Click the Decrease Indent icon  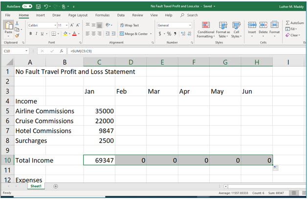pos(108,34)
